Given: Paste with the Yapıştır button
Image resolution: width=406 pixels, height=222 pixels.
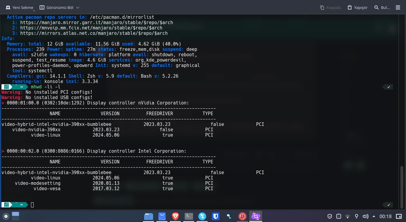Looking at the screenshot, I should click(x=357, y=7).
